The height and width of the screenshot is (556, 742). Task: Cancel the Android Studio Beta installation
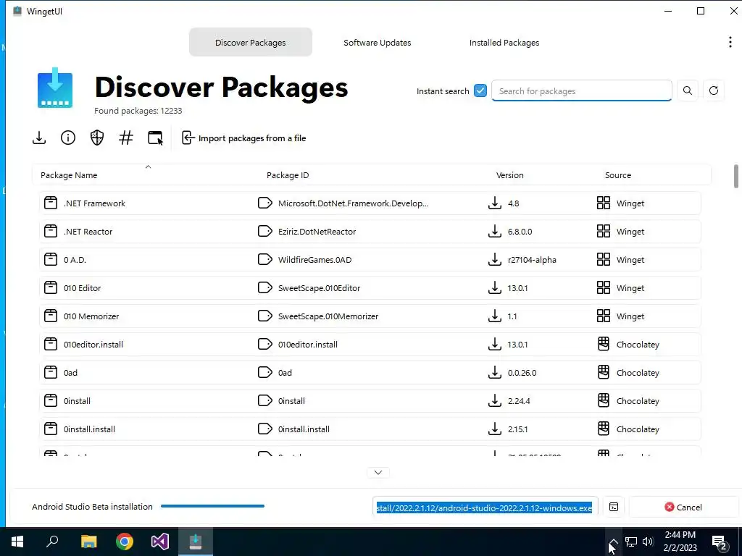pos(683,507)
